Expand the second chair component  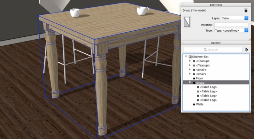[190, 74]
